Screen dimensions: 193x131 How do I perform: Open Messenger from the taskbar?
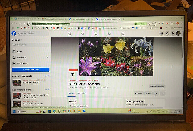(x=84, y=111)
